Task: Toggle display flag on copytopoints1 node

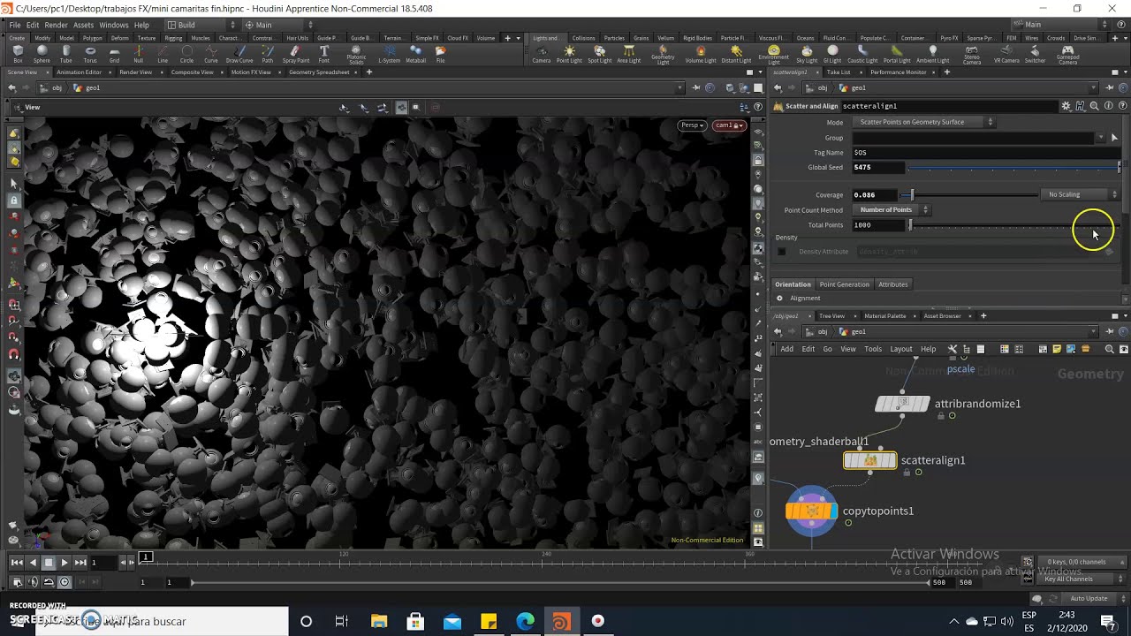Action: (x=833, y=511)
